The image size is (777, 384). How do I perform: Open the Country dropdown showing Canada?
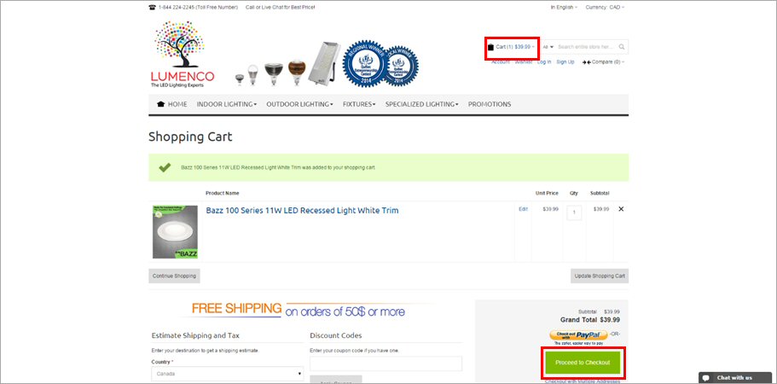pos(228,374)
